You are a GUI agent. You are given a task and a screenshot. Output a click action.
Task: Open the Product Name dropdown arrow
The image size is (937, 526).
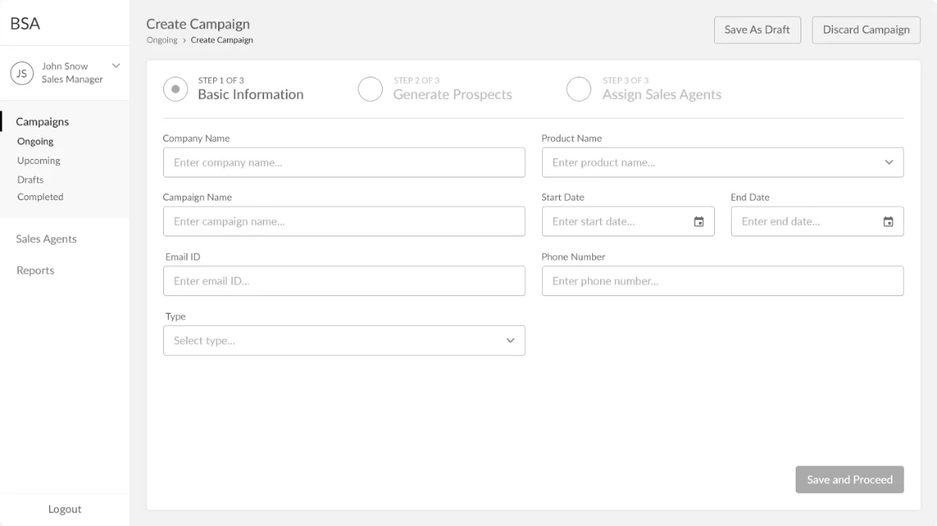click(x=889, y=162)
